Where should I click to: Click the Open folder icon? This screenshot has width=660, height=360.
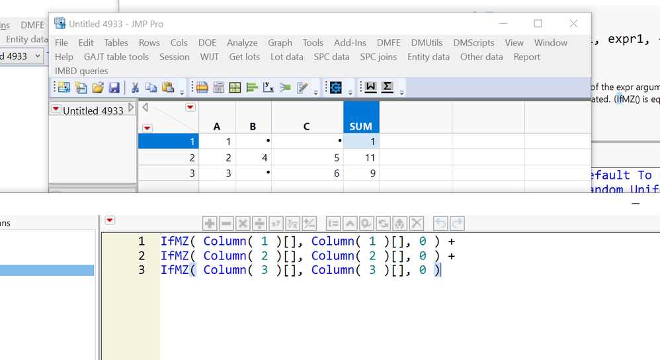(98, 87)
